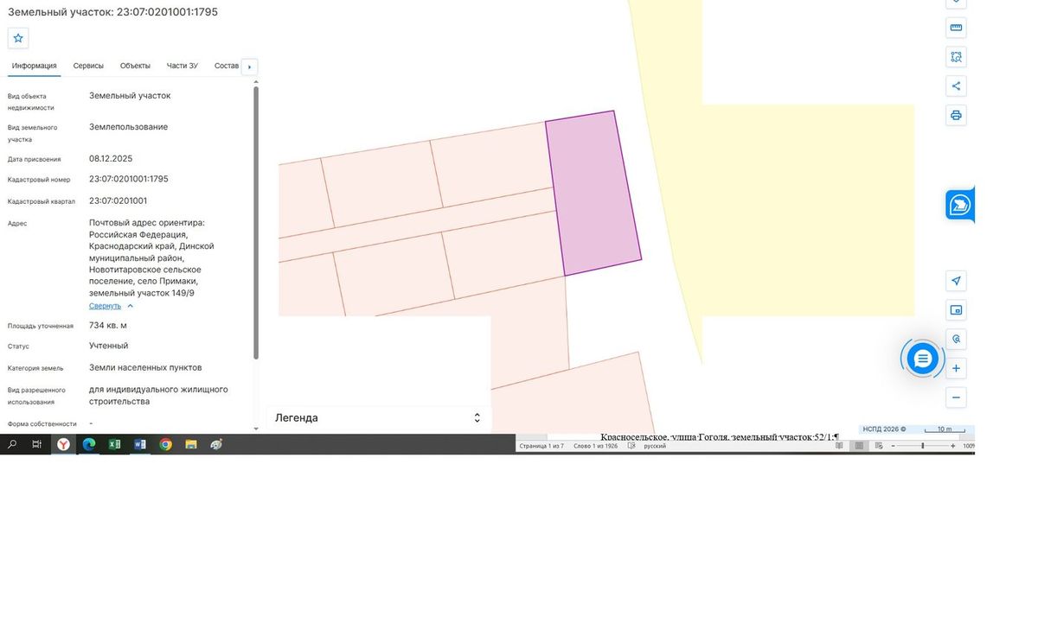This screenshot has width=1038, height=623.
Task: Click для индивидуального жилищного строительства text
Action: tap(158, 395)
